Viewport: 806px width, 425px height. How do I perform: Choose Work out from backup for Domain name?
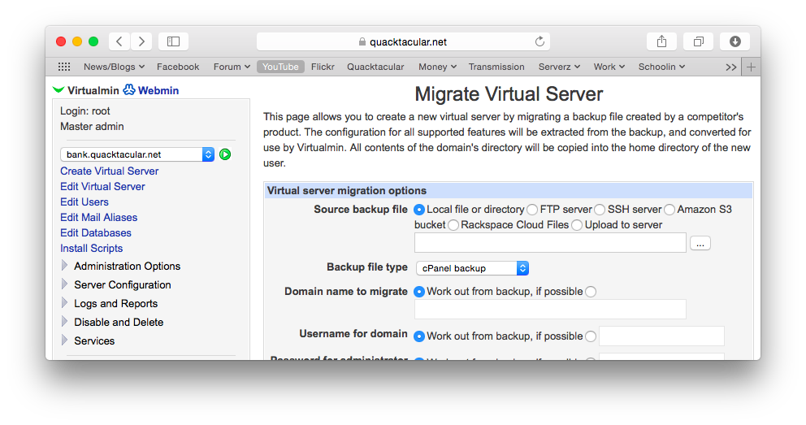coord(419,292)
